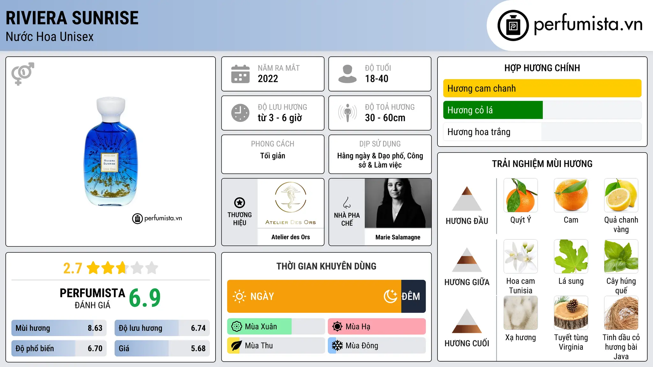Click the Atelier des Ors brand logo

tap(290, 203)
